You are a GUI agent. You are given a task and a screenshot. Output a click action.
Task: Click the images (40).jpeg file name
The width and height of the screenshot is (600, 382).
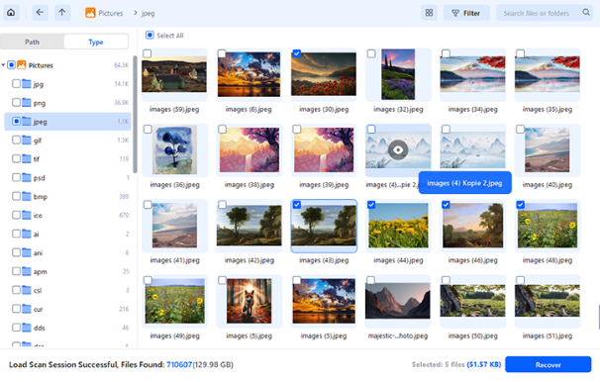(x=548, y=185)
